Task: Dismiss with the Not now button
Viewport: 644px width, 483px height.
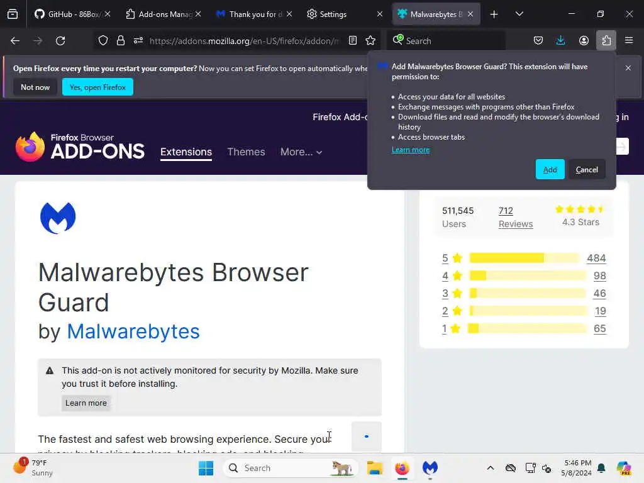Action: (35, 87)
